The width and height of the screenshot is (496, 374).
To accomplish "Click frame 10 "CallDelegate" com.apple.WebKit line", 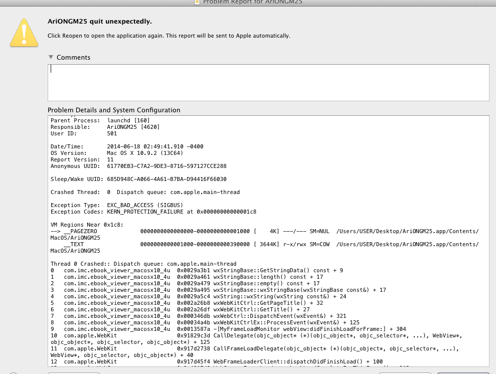I will tap(257, 339).
